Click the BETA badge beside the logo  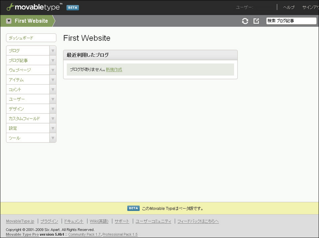click(73, 8)
